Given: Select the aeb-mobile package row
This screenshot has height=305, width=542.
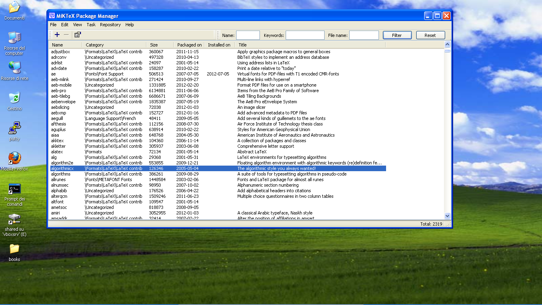Looking at the screenshot, I should (217, 85).
